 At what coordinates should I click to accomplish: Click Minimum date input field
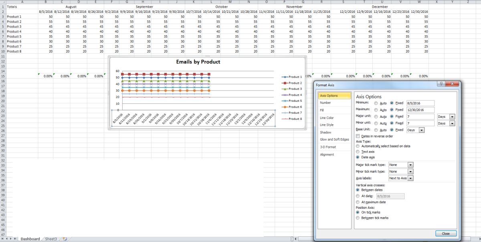click(x=420, y=103)
